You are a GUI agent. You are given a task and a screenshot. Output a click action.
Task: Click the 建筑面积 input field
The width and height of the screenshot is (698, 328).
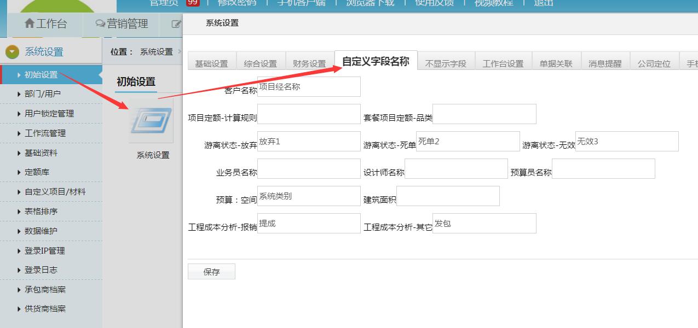click(x=448, y=196)
